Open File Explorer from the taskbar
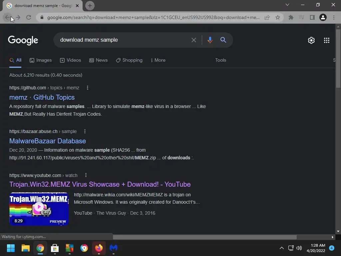Viewport: 341px width, 256px height. [25, 248]
